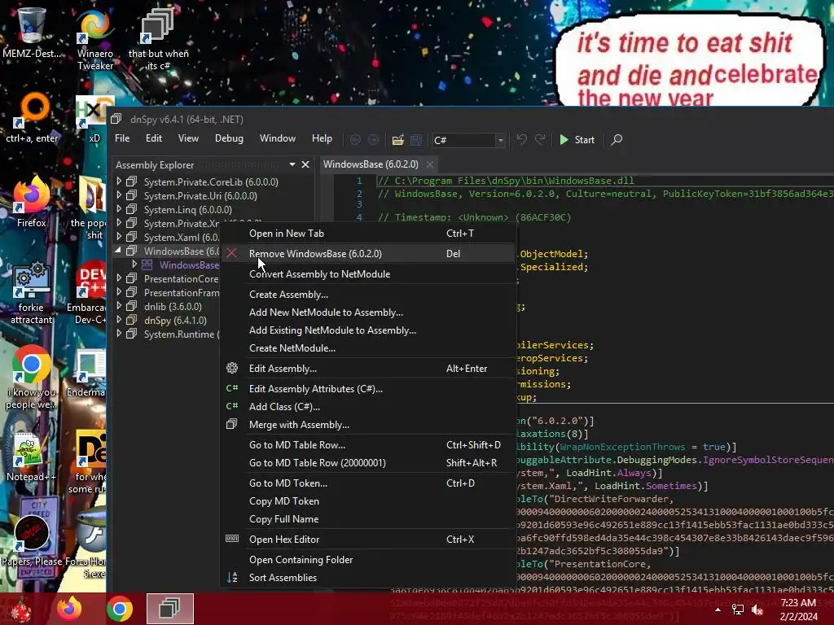Open the File menu

point(122,138)
